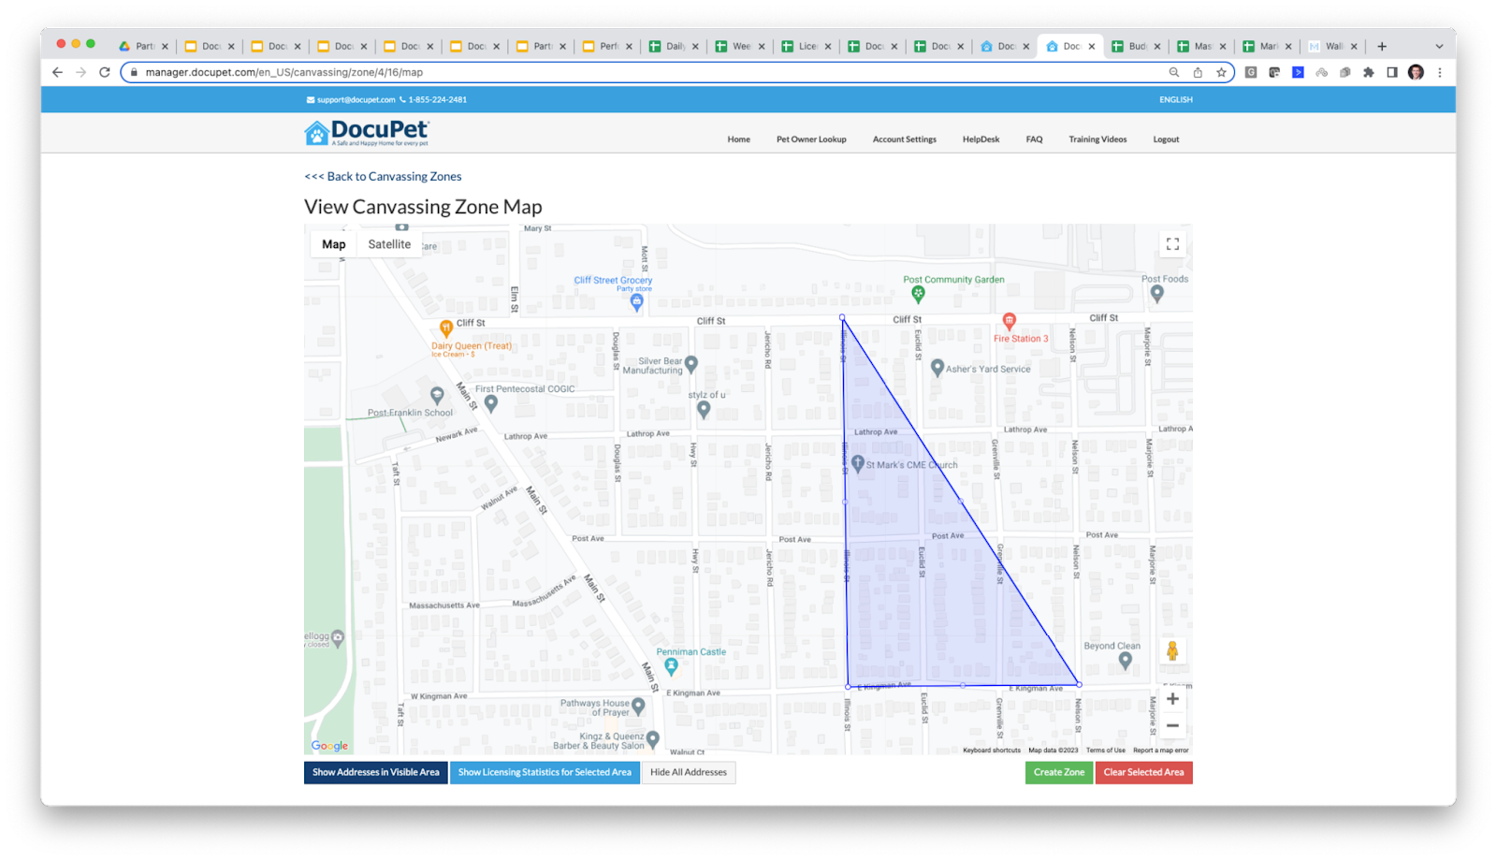The height and width of the screenshot is (860, 1497).
Task: Zoom in on the map
Action: point(1172,698)
